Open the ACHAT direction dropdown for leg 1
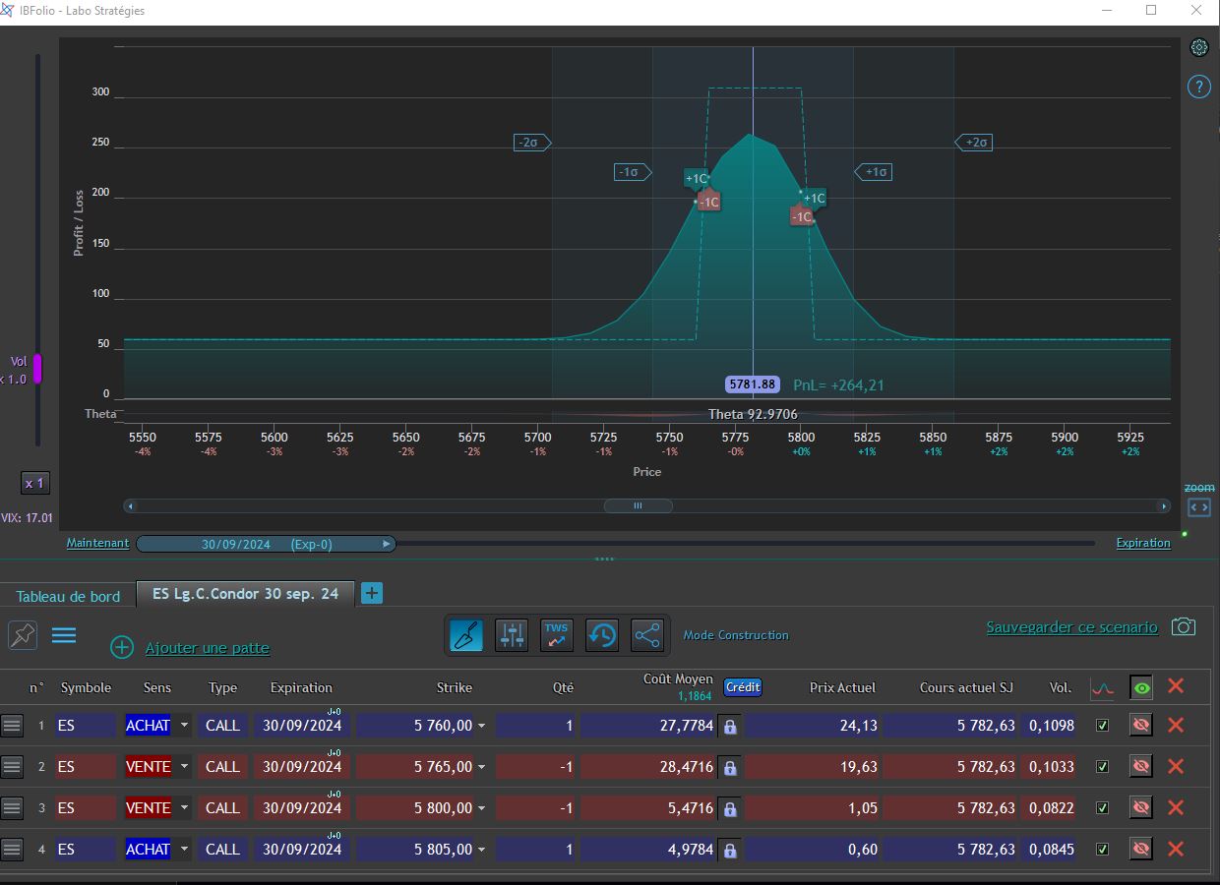This screenshot has height=885, width=1220. point(184,726)
